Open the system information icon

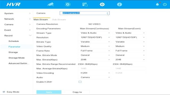tap(119, 4)
